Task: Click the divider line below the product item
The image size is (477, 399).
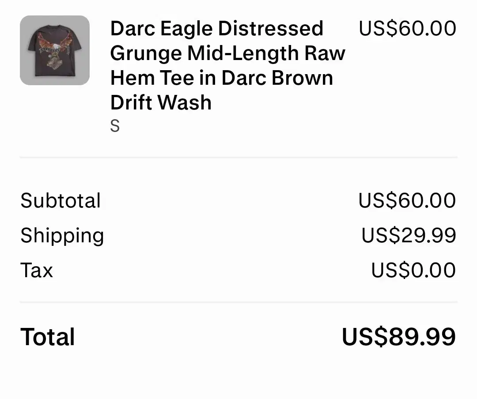Action: [x=238, y=157]
